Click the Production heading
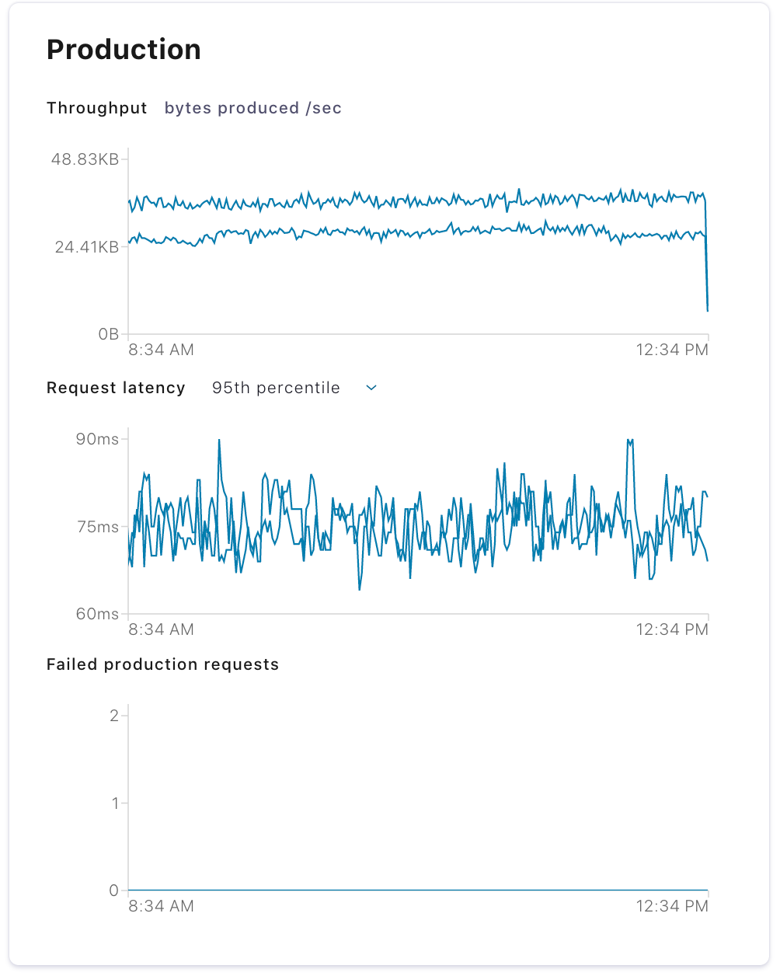This screenshot has width=780, height=976. click(x=124, y=50)
